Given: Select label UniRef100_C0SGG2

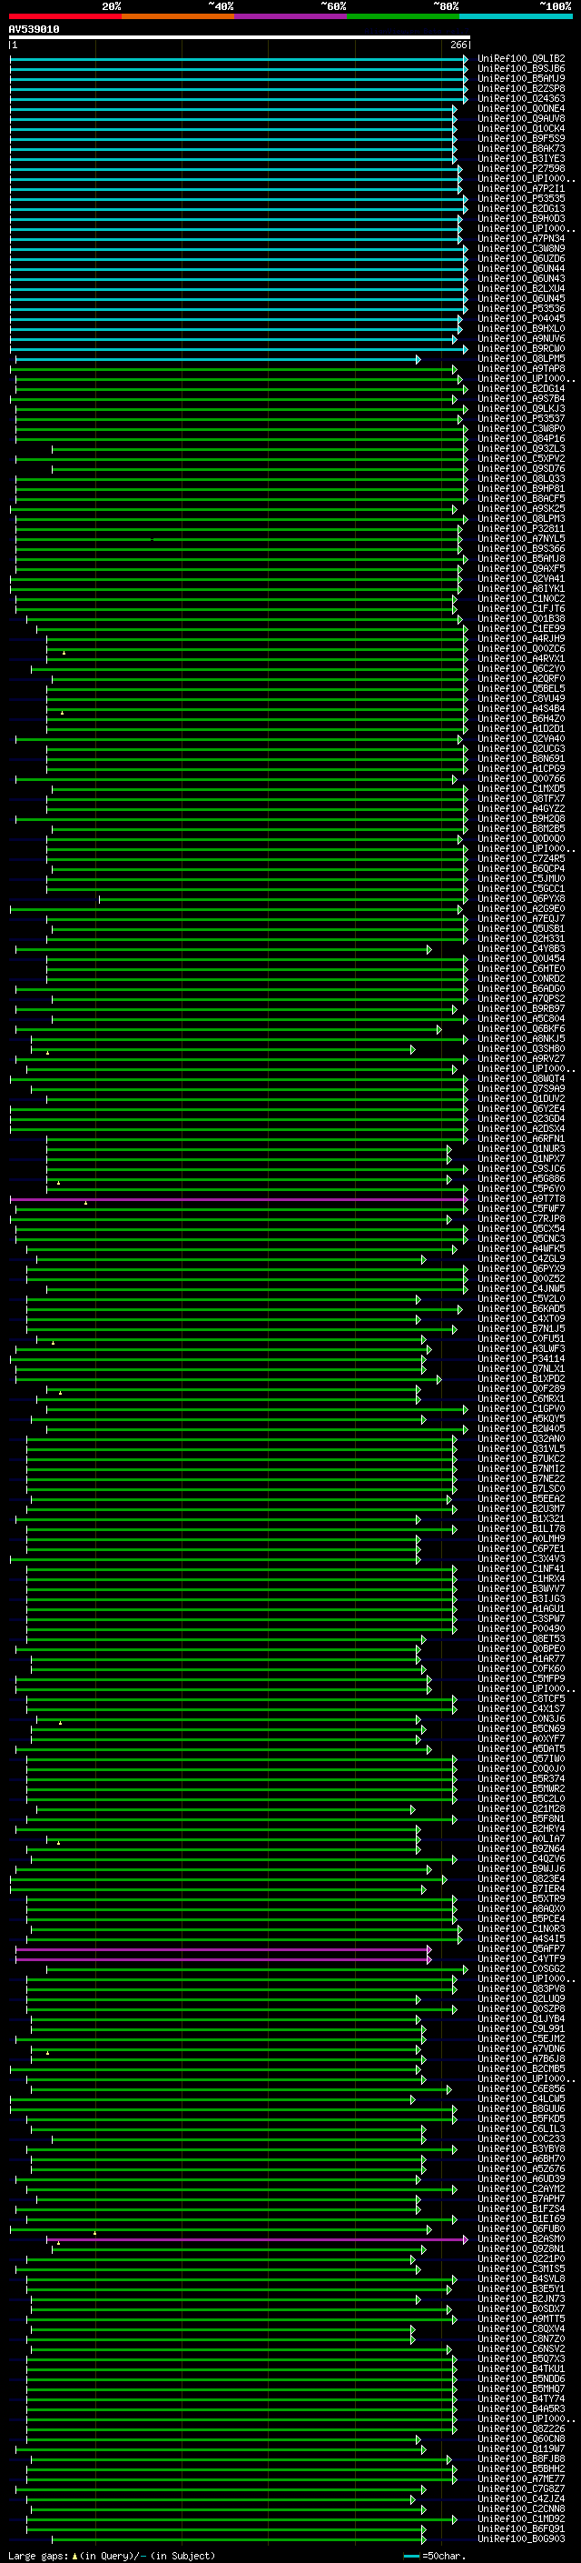Looking at the screenshot, I should tap(521, 1969).
